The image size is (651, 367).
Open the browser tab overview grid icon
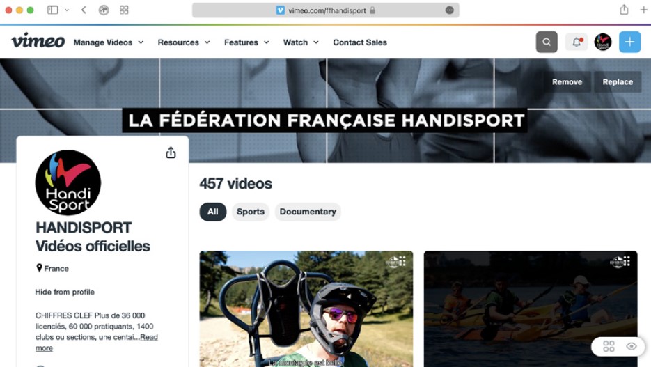pos(124,10)
